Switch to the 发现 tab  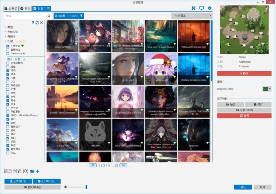26,9
